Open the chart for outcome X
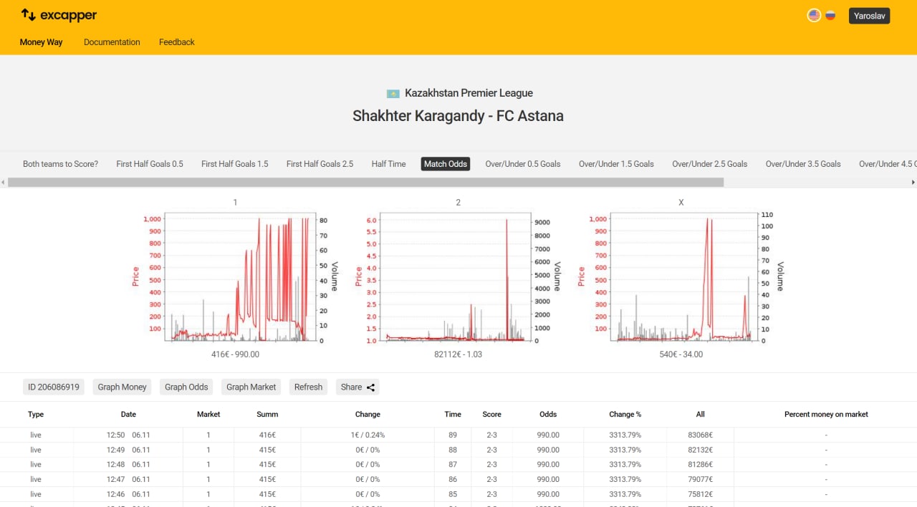This screenshot has height=507, width=917. [x=681, y=276]
